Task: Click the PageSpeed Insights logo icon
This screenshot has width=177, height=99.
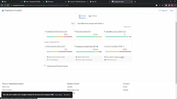Action: pos(3,10)
